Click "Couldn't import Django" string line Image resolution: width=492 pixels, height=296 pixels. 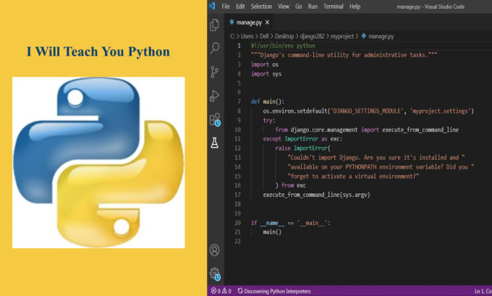pyautogui.click(x=376, y=157)
